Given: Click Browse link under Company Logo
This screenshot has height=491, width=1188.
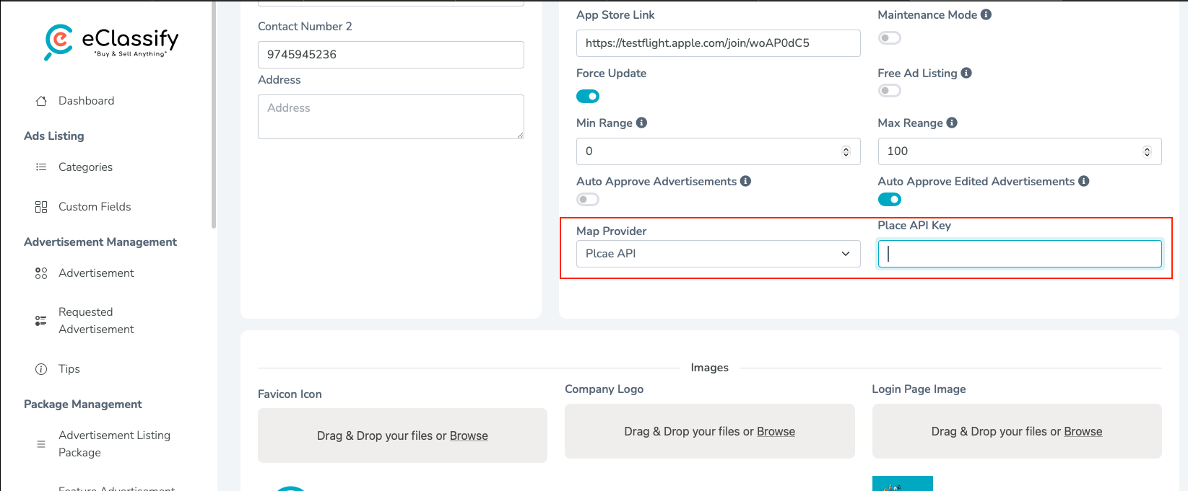Looking at the screenshot, I should pyautogui.click(x=776, y=431).
